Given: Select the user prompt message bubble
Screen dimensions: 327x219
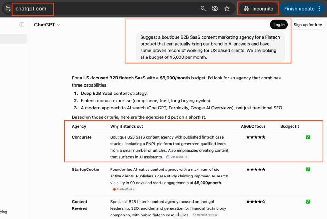Looking at the screenshot, I should point(210,47).
